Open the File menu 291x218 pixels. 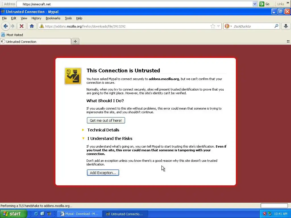pyautogui.click(x=4, y=18)
